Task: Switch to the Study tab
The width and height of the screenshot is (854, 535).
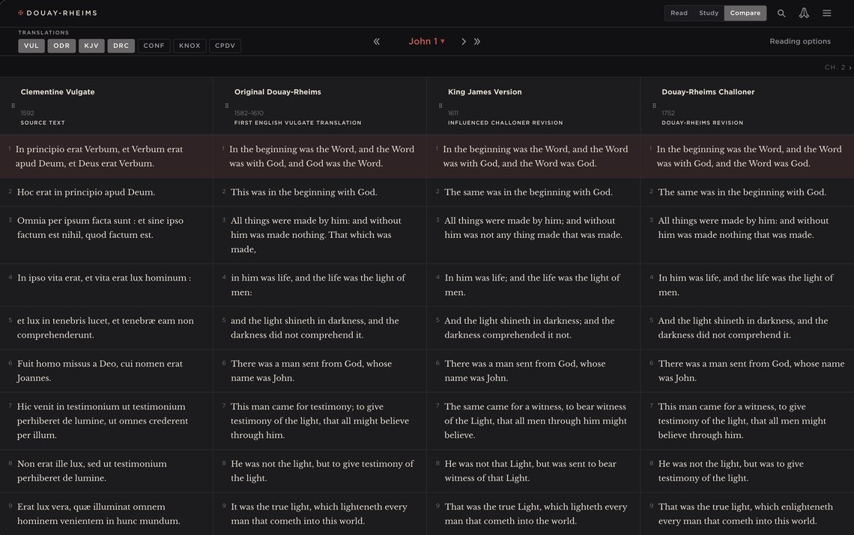Action: [708, 13]
